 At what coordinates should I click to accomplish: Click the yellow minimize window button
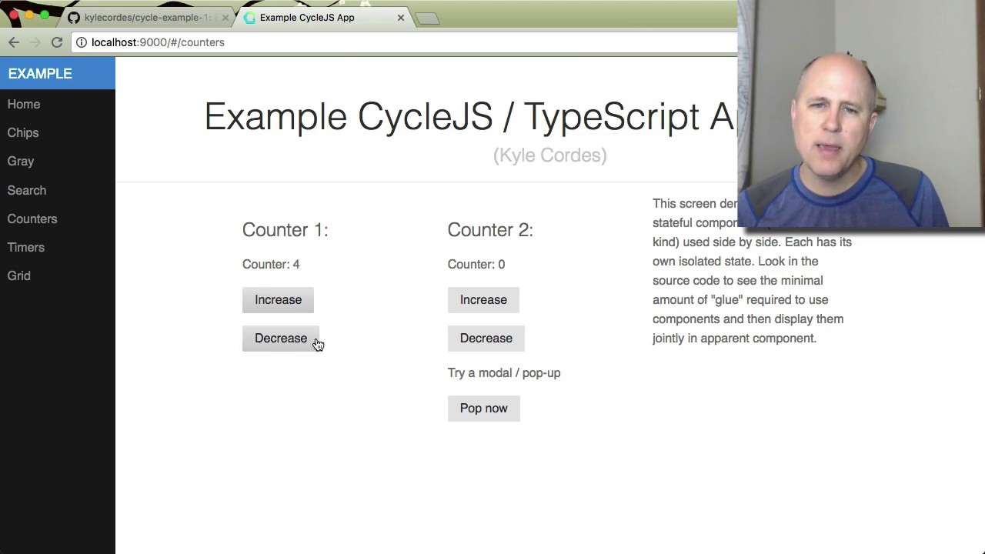point(29,15)
